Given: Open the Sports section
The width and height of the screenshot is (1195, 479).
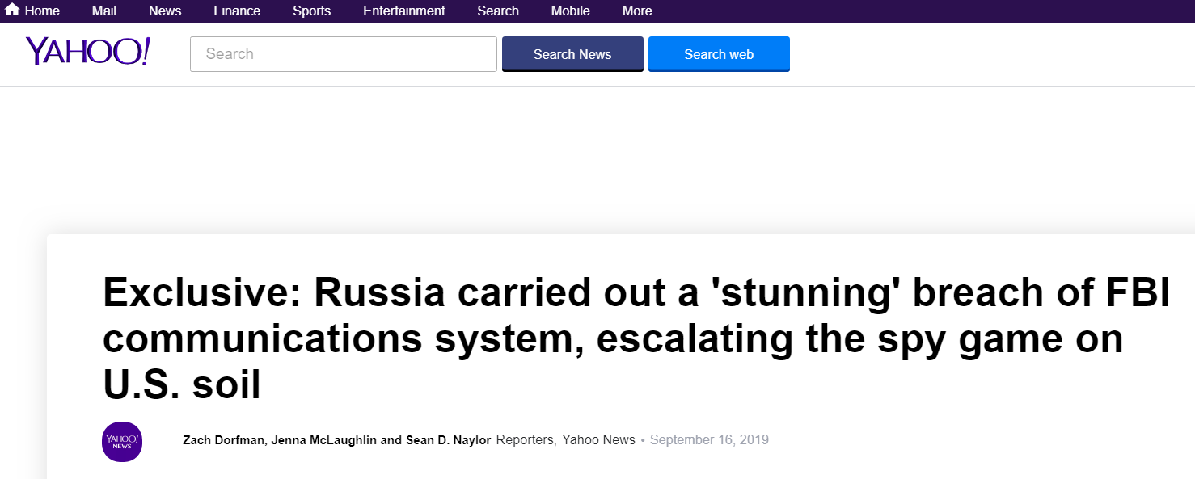Looking at the screenshot, I should pyautogui.click(x=311, y=11).
